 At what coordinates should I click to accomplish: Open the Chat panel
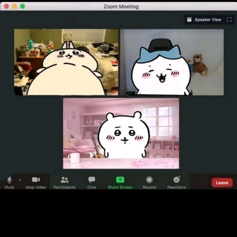click(92, 182)
